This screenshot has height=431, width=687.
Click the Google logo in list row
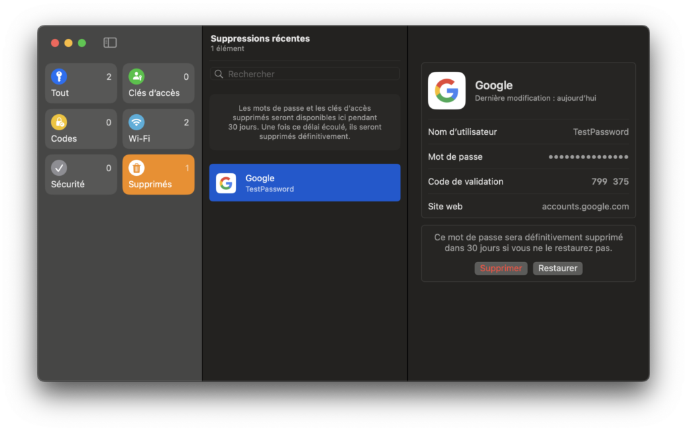pyautogui.click(x=226, y=183)
